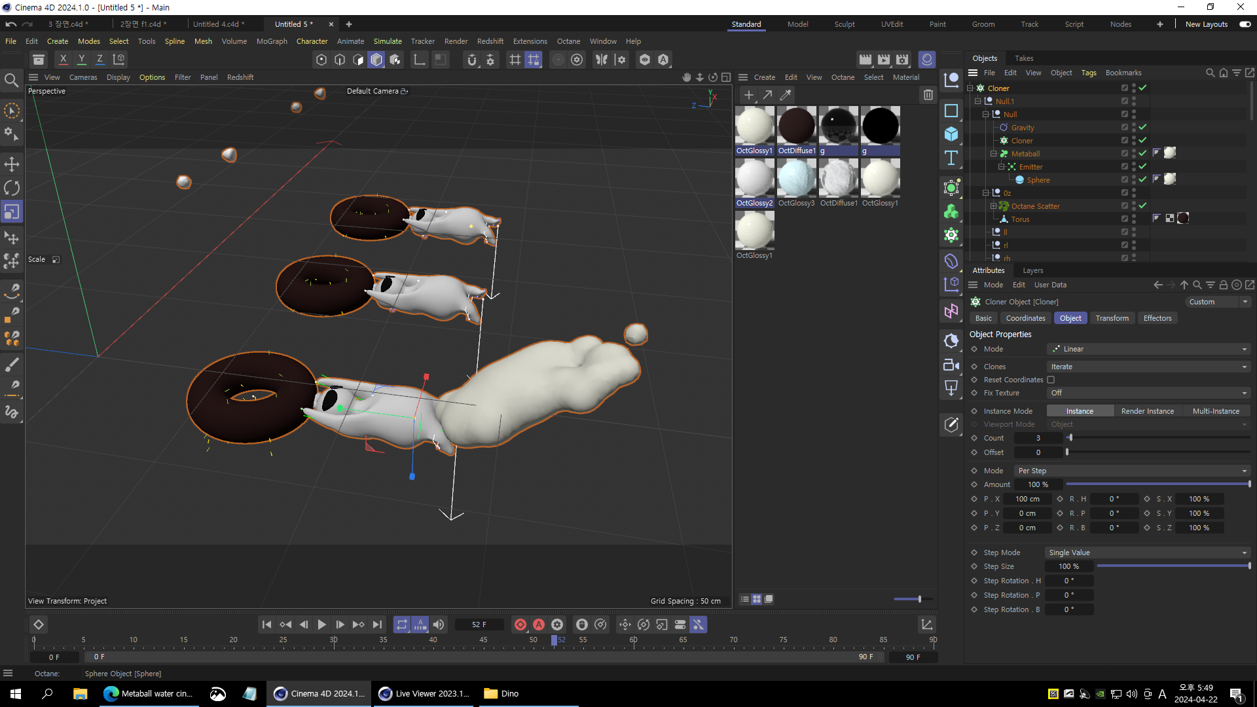Open the Simulate menu

point(388,41)
